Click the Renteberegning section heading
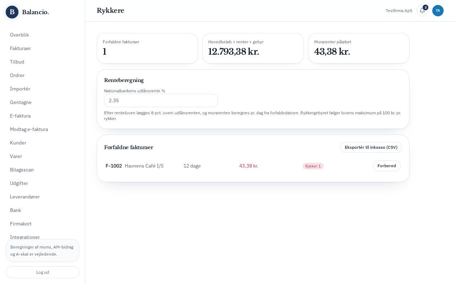The width and height of the screenshot is (455, 284). pyautogui.click(x=124, y=80)
